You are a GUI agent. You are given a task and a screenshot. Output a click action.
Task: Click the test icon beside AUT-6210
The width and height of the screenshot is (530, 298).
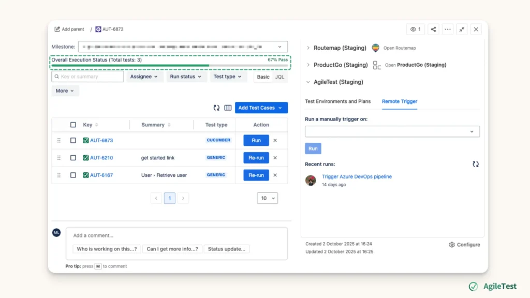pyautogui.click(x=86, y=158)
